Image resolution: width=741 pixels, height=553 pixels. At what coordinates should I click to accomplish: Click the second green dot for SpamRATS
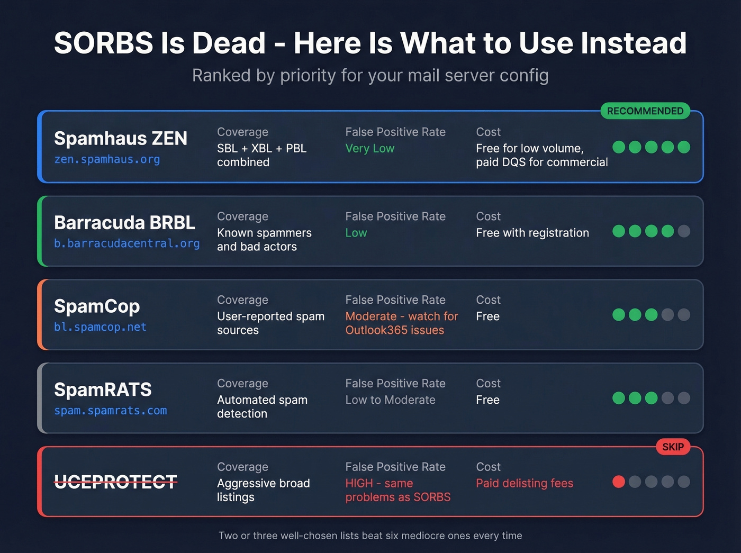tap(635, 397)
